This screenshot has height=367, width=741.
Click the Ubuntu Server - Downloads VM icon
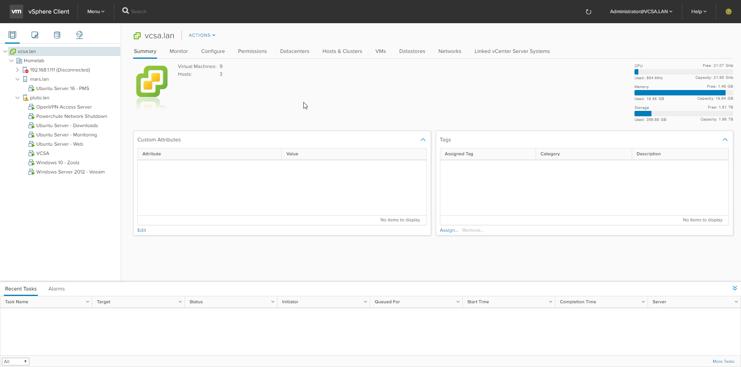[32, 126]
